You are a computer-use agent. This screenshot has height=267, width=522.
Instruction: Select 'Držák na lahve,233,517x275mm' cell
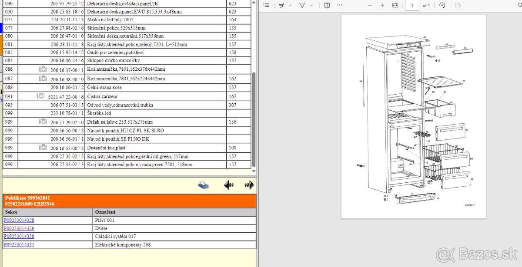156,122
